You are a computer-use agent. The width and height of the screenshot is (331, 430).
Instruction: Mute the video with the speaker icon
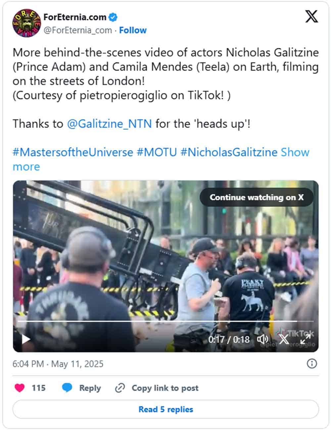click(263, 339)
